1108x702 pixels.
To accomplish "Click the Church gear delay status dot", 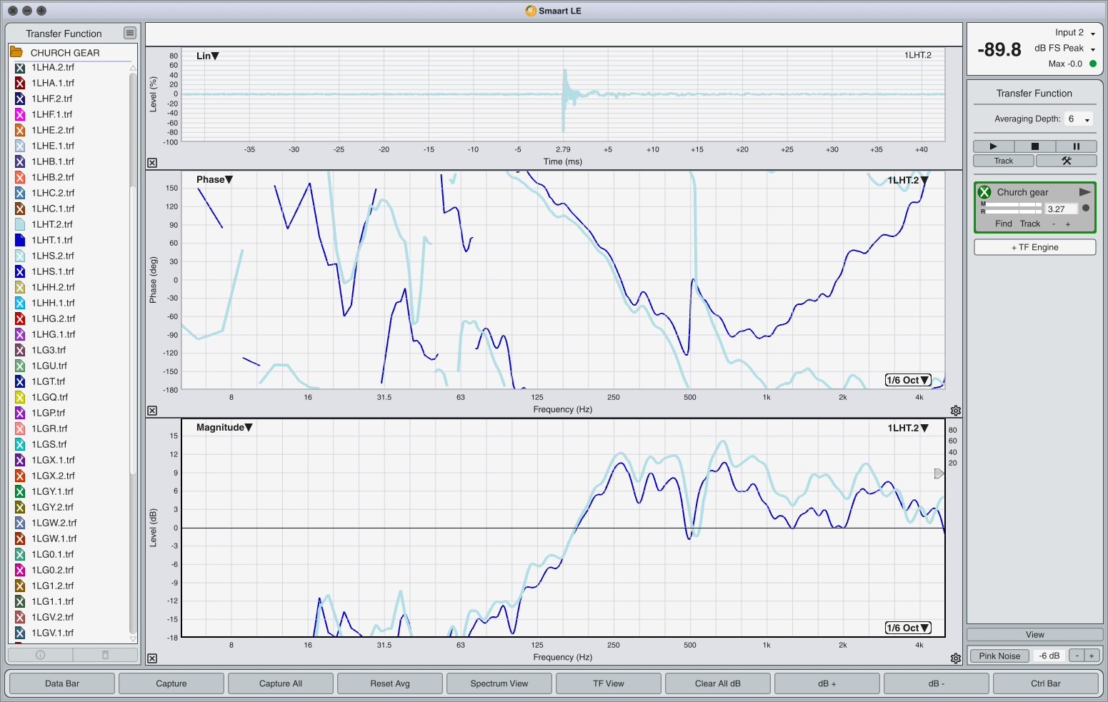I will tap(1086, 209).
